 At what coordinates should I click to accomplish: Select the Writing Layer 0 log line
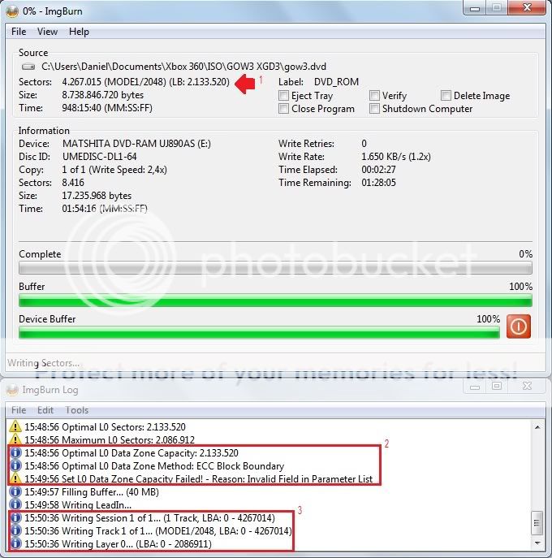tap(118, 543)
